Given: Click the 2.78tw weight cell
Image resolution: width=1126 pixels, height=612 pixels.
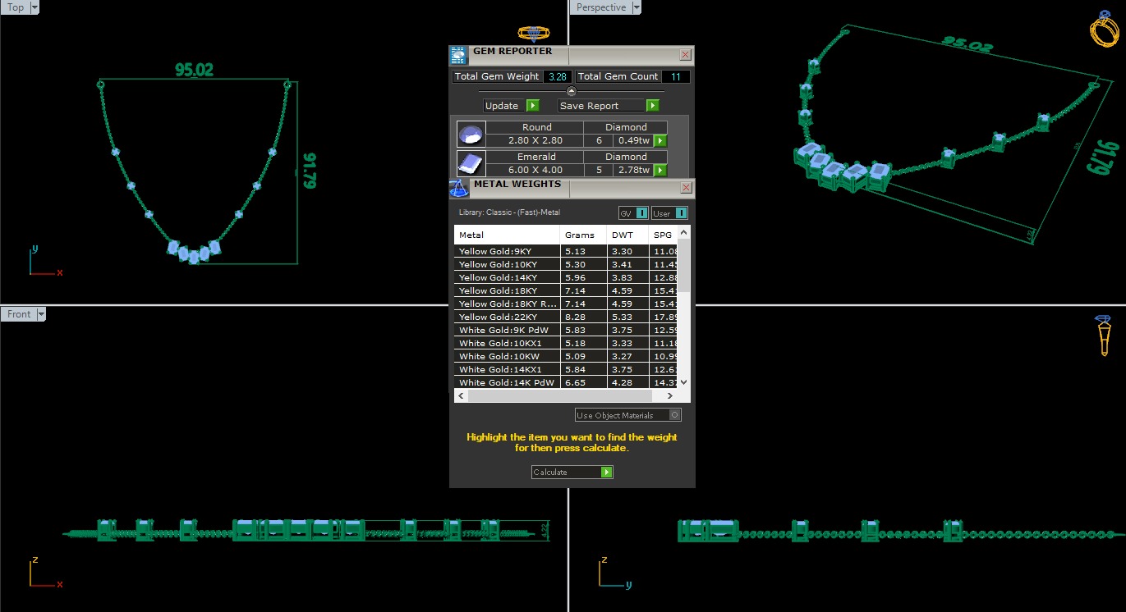Looking at the screenshot, I should click(x=634, y=171).
